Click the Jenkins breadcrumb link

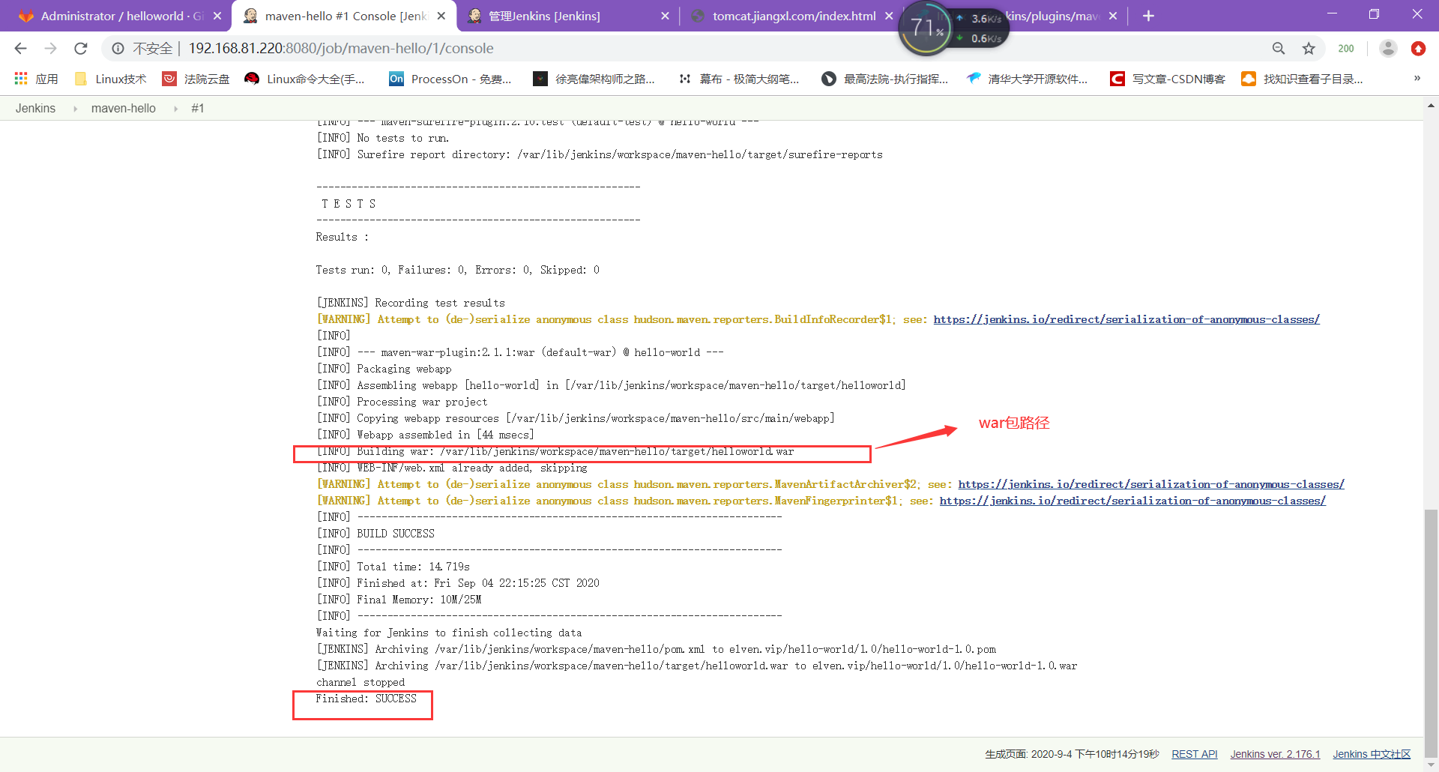pyautogui.click(x=35, y=109)
